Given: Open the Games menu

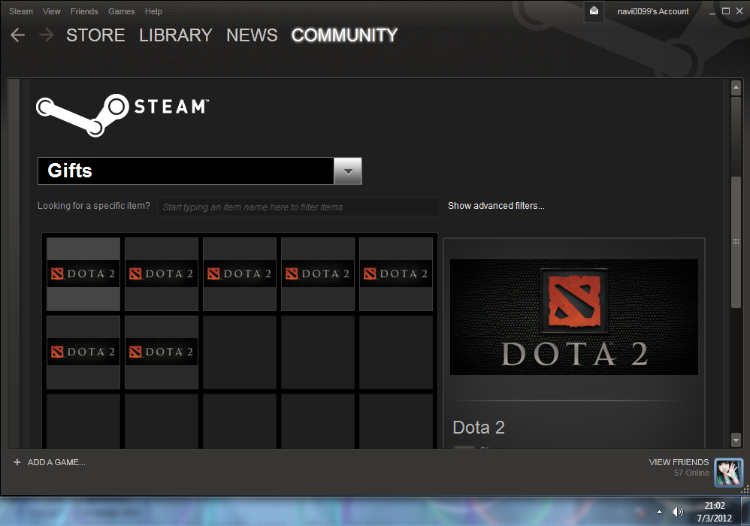Looking at the screenshot, I should (x=122, y=11).
